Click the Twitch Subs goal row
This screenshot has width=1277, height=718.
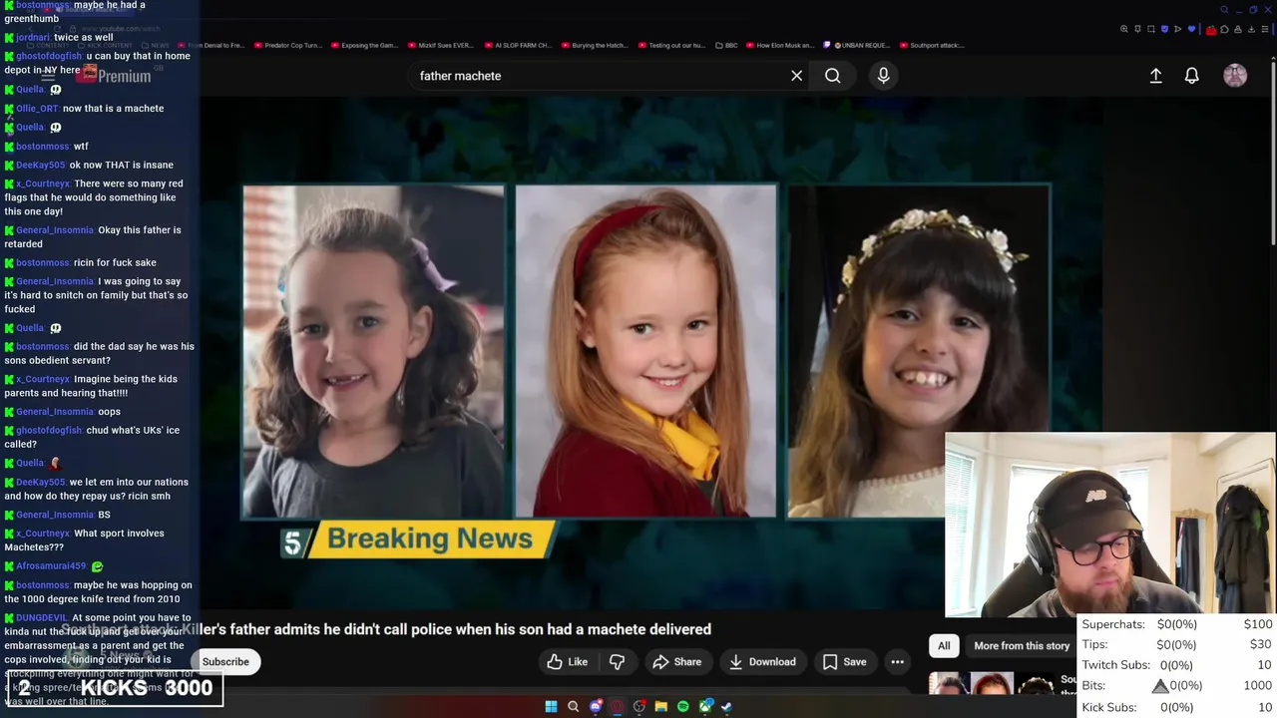(1177, 665)
